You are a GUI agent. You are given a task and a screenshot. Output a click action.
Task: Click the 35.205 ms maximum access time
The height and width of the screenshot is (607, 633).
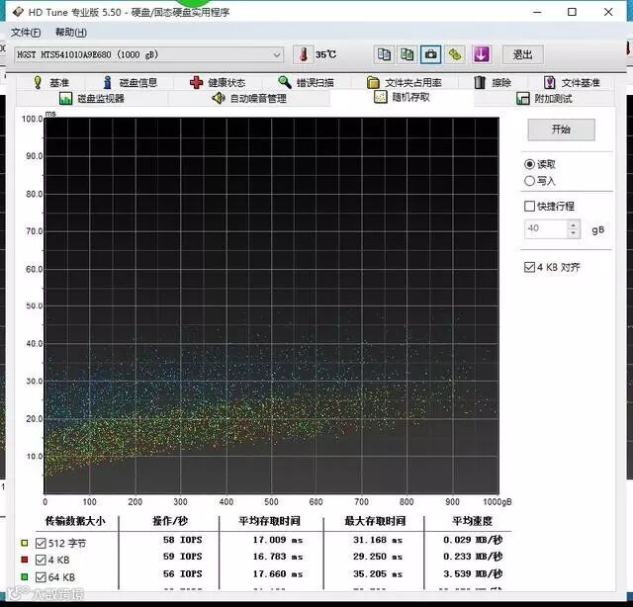click(378, 574)
